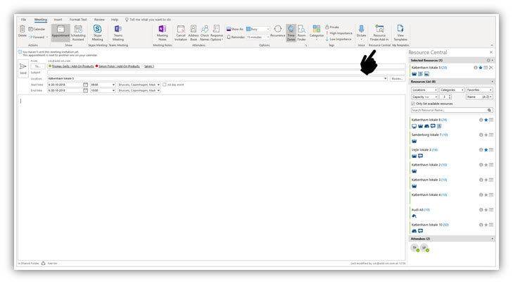Image resolution: width=513 pixels, height=284 pixels.
Task: Open the Capacity >= dropdown
Action: coord(424,97)
